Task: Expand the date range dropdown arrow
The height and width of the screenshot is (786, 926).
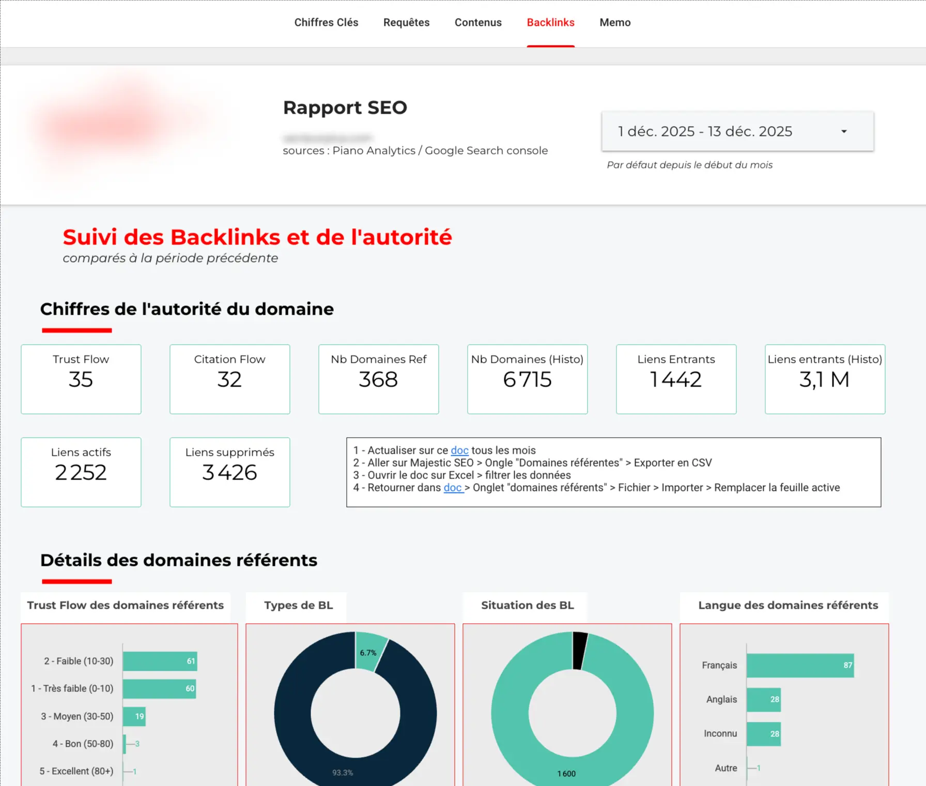Action: [x=844, y=132]
